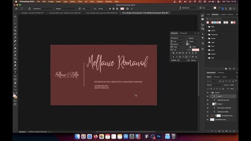Select the Clone Stamp tool
251x141 pixels.
click(15, 48)
